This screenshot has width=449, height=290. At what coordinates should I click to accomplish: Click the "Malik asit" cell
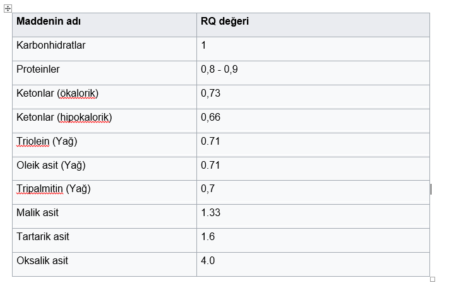point(37,213)
